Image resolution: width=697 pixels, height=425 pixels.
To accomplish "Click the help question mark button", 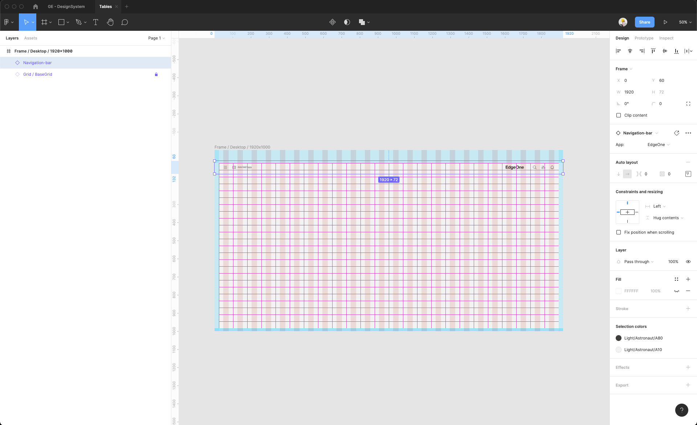I will (681, 410).
